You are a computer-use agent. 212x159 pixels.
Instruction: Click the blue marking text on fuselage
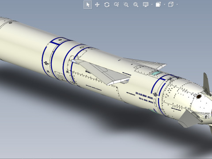[144, 97]
